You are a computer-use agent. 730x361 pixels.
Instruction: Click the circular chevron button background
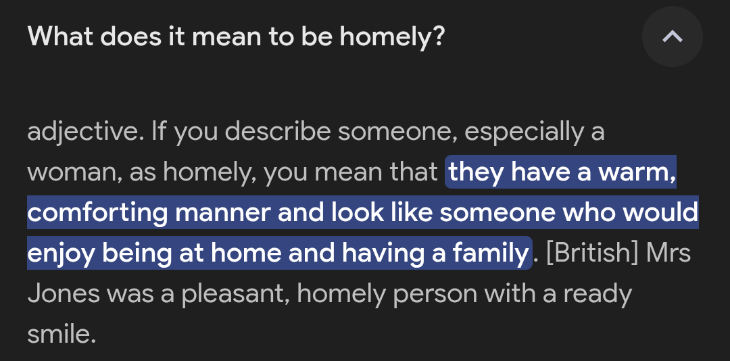pyautogui.click(x=673, y=37)
